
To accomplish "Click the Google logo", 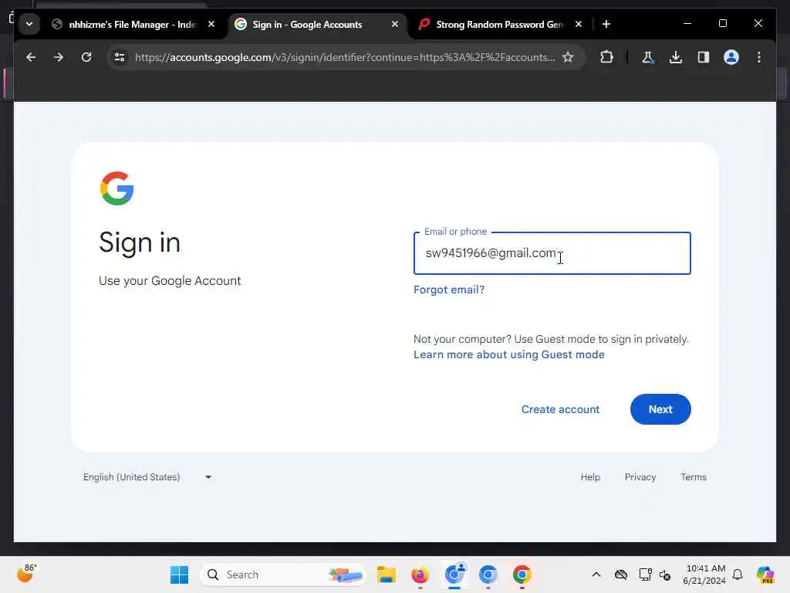I will (117, 188).
